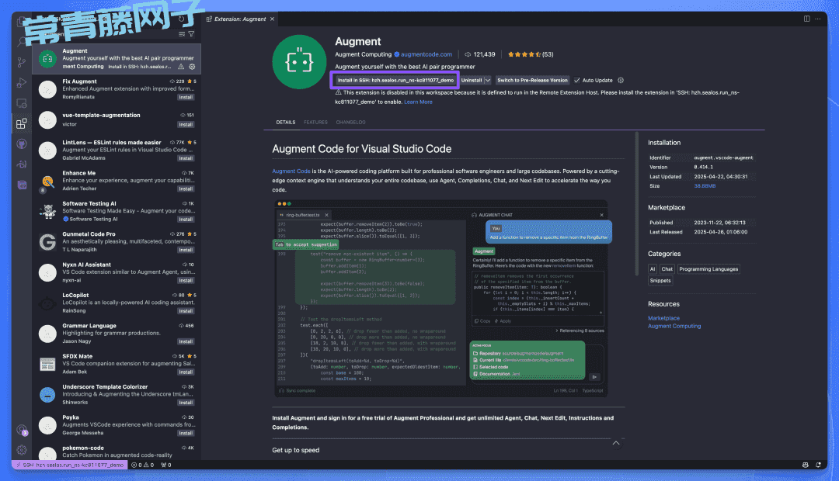Select the Underscore Template Colorizer row

pos(117,394)
